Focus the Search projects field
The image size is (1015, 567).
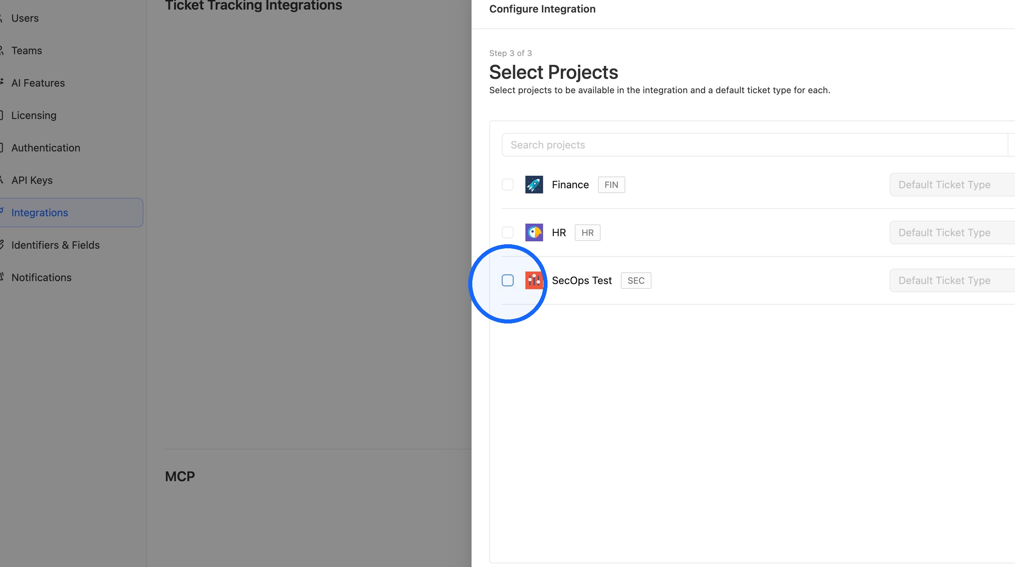(x=755, y=145)
